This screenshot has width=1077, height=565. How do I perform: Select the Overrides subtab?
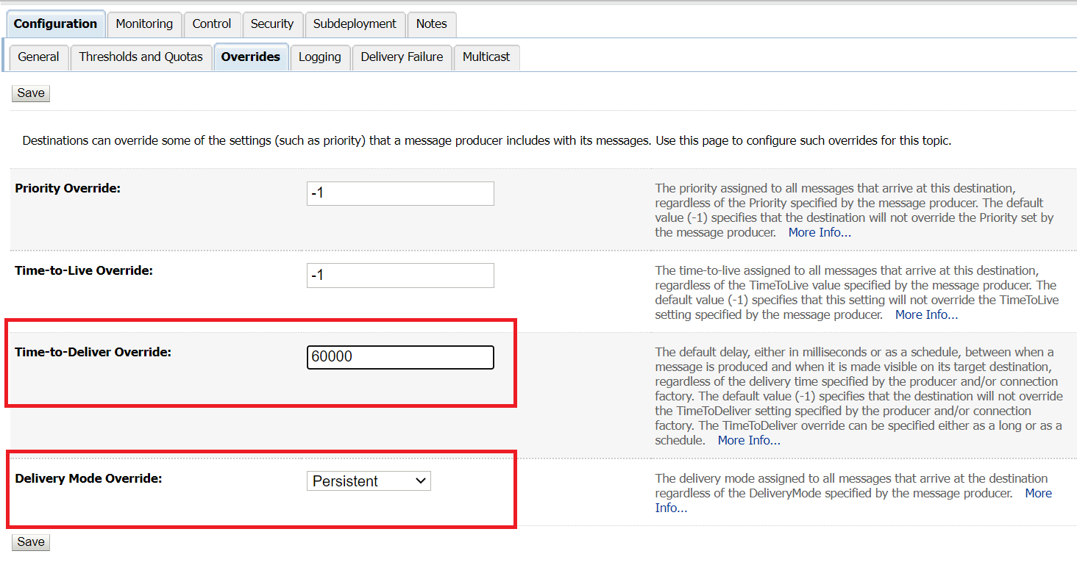click(250, 57)
